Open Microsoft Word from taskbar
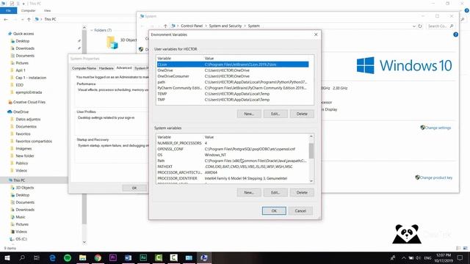Viewport: 470px width, 264px height. (x=128, y=257)
